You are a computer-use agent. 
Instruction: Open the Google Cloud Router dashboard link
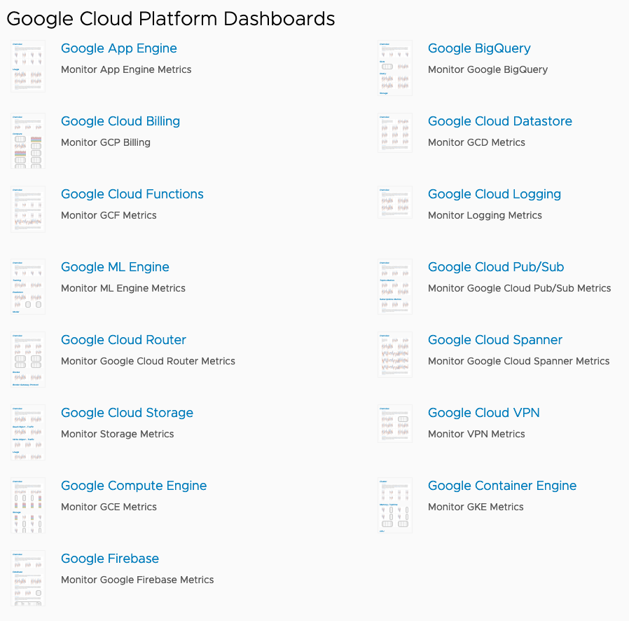123,340
